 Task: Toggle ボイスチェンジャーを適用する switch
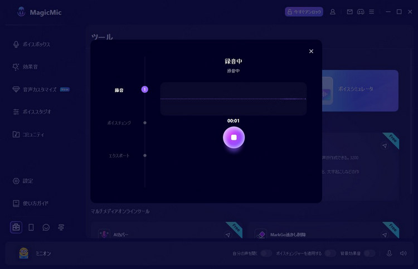[330, 253]
